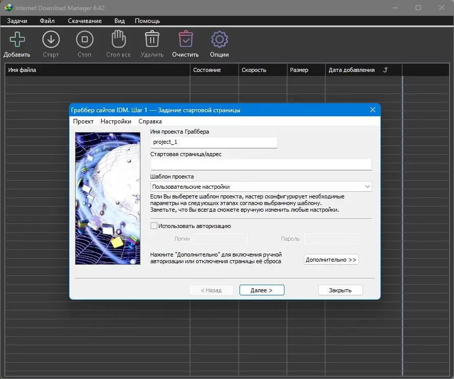Open Настройки menu in grabber dialog
Viewport: 454px width, 379px height.
(116, 121)
